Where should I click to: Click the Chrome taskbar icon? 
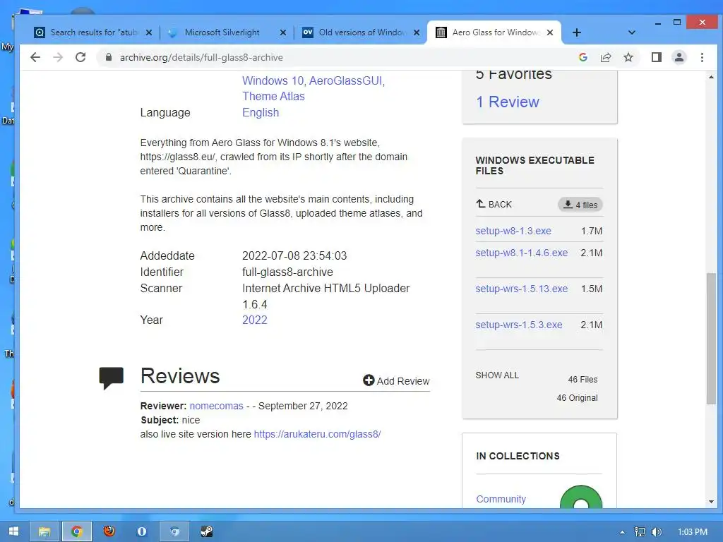tap(77, 531)
